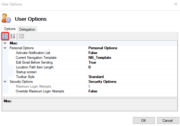
Task: Select the Options tab
Action: pos(10,29)
